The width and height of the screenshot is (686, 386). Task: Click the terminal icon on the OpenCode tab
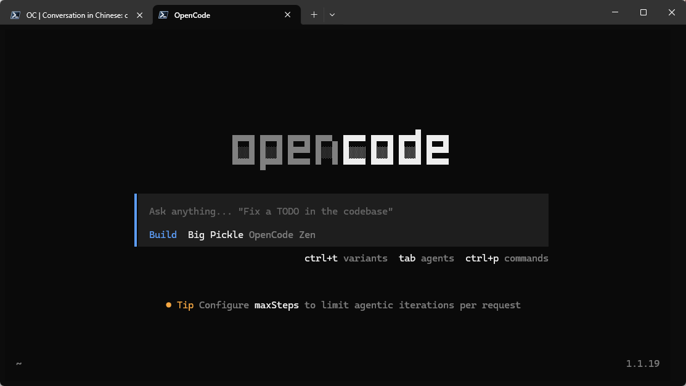(x=162, y=15)
